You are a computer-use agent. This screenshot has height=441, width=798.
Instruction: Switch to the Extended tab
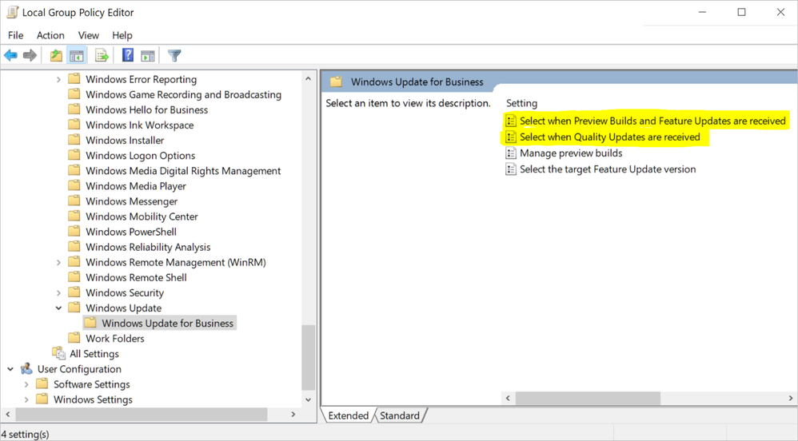tap(348, 415)
